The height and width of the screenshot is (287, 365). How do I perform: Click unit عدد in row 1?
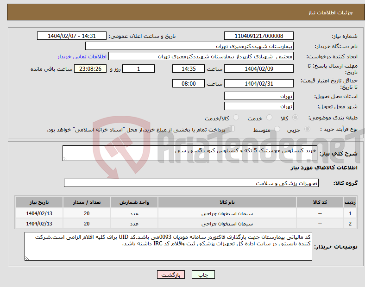click(x=134, y=213)
